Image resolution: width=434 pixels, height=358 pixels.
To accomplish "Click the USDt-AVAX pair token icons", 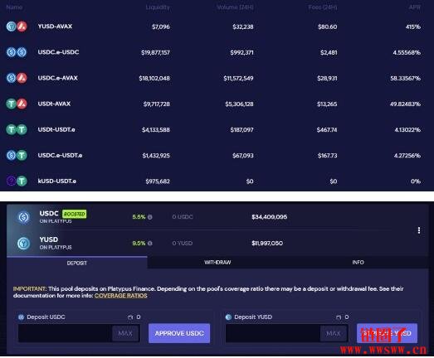I will 17,104.
